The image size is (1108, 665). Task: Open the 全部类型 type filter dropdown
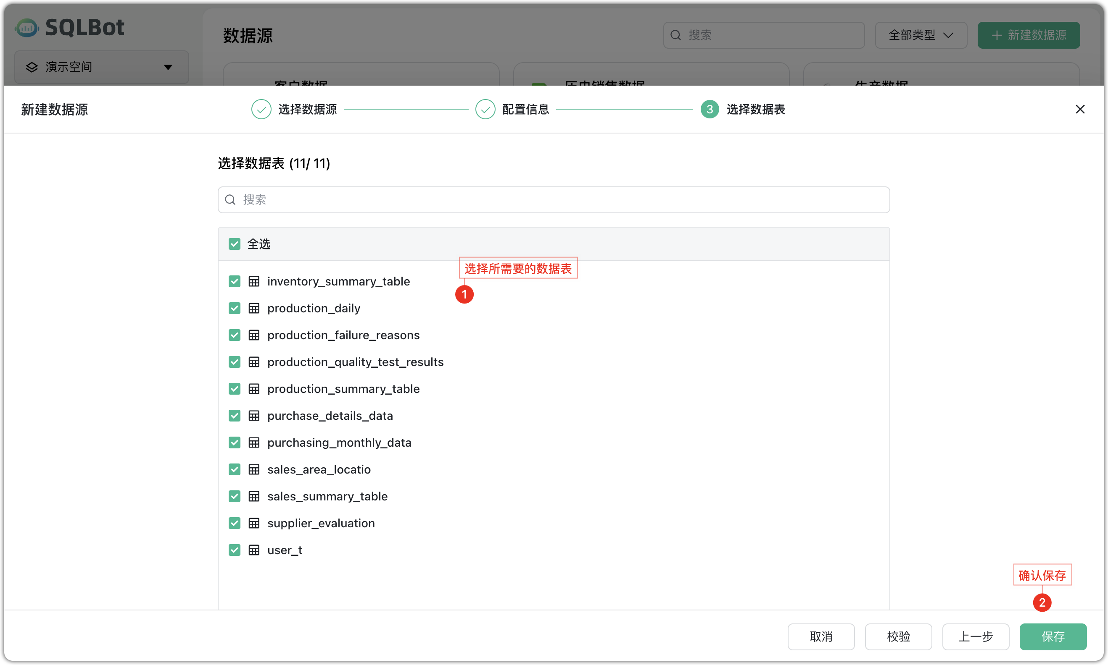(x=920, y=35)
